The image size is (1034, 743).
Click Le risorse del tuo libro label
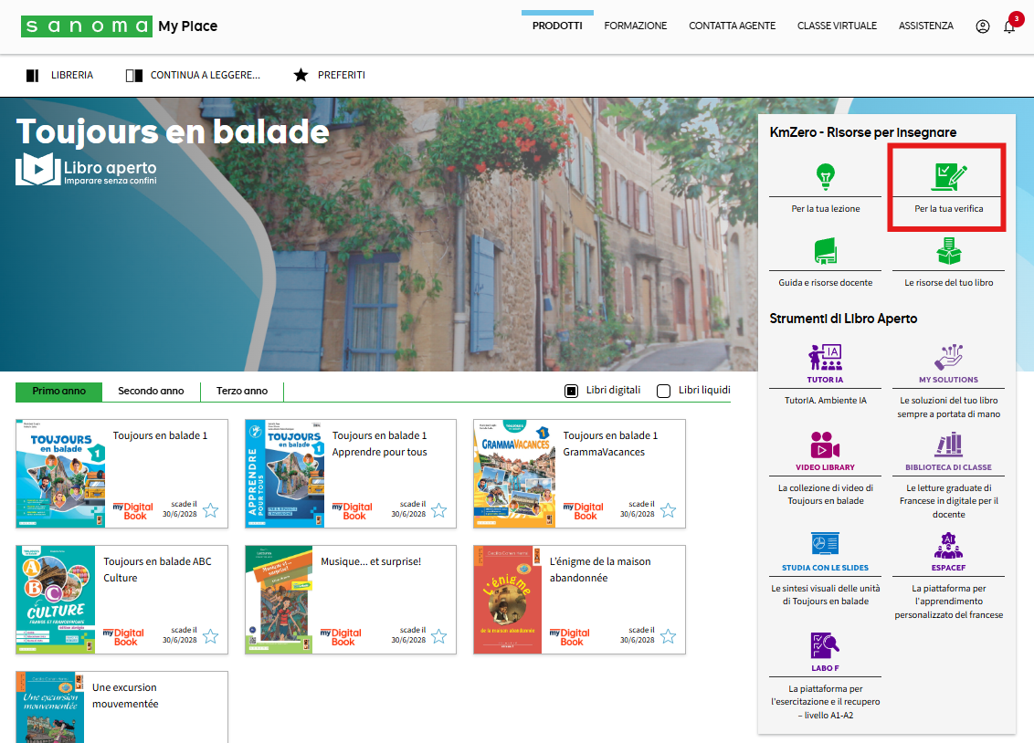[949, 283]
